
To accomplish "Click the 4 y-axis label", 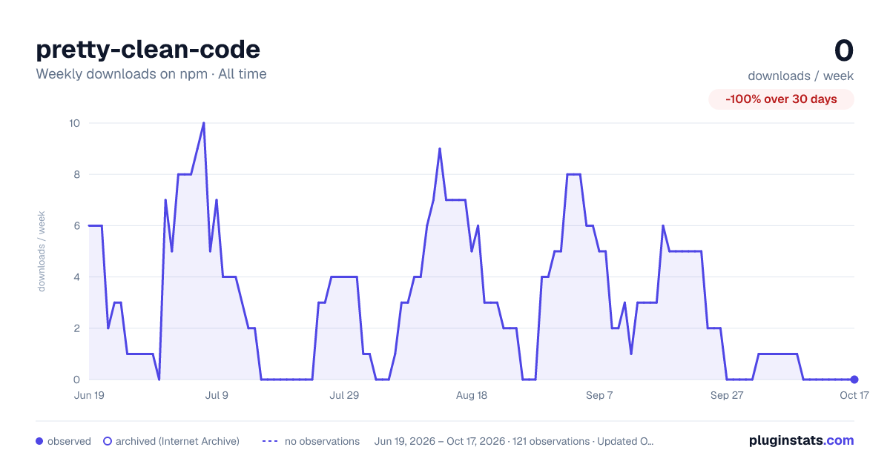I will (x=76, y=277).
